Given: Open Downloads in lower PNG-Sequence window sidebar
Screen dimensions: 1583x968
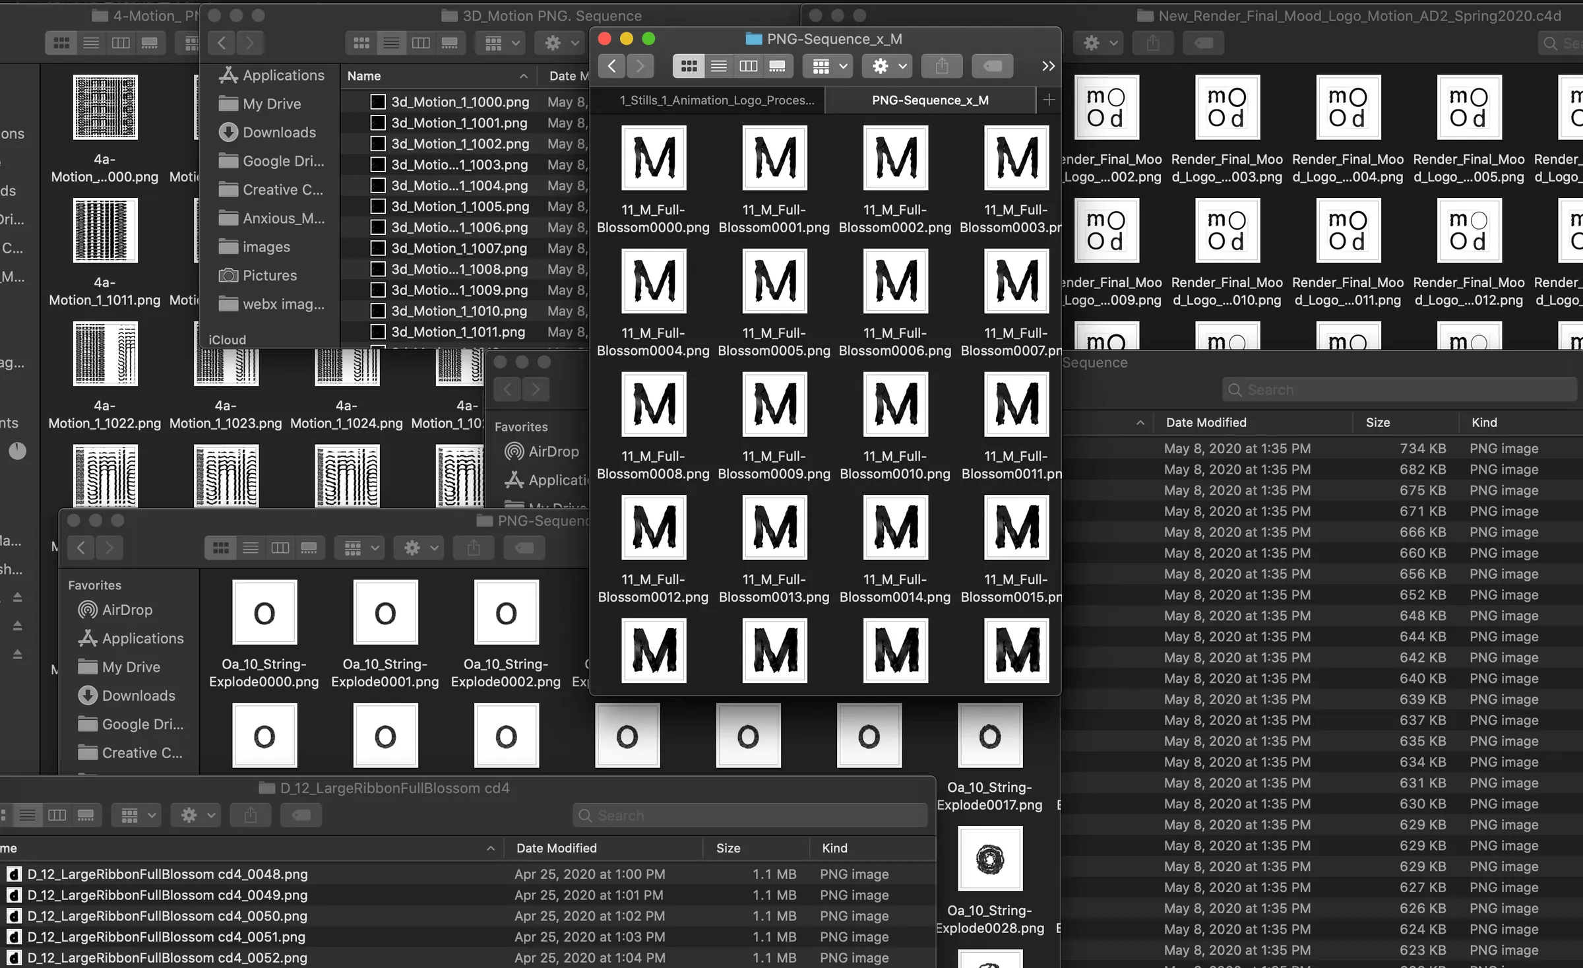Looking at the screenshot, I should point(127,695).
